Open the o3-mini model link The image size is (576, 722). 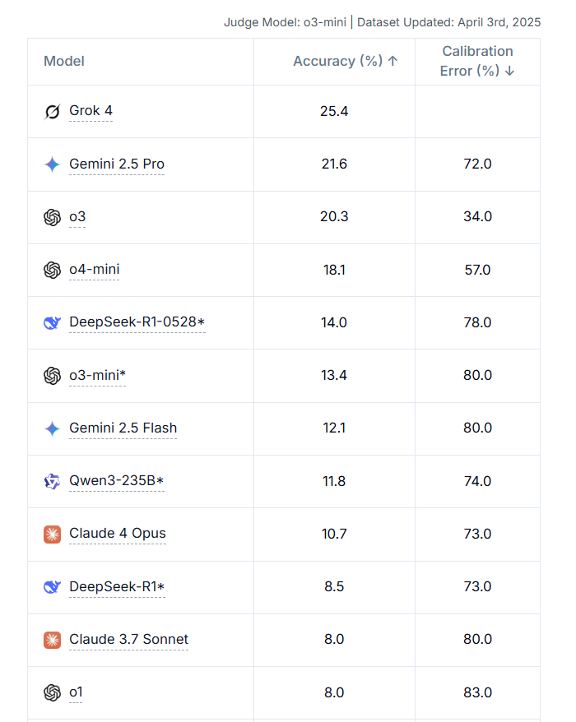tap(97, 375)
